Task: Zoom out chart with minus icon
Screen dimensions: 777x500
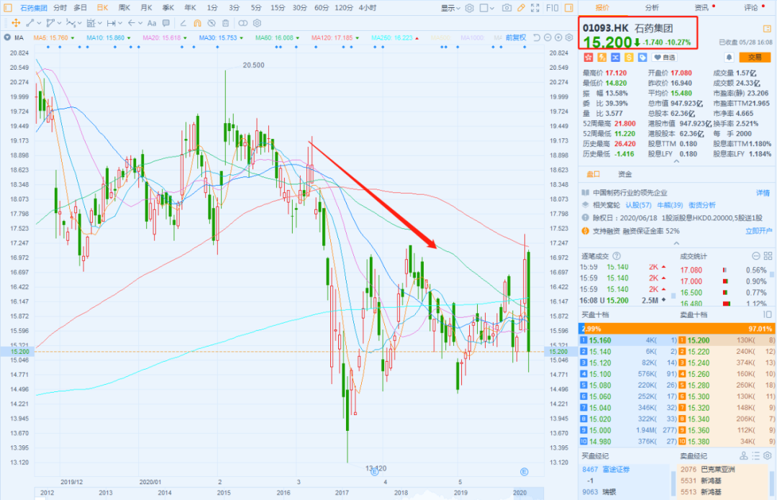Action: [547, 37]
